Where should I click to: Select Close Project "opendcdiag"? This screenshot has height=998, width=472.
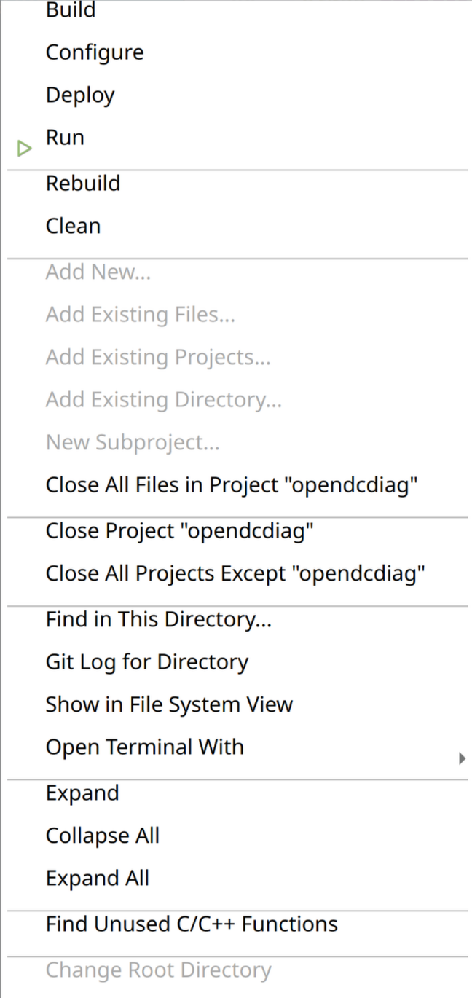tap(179, 531)
